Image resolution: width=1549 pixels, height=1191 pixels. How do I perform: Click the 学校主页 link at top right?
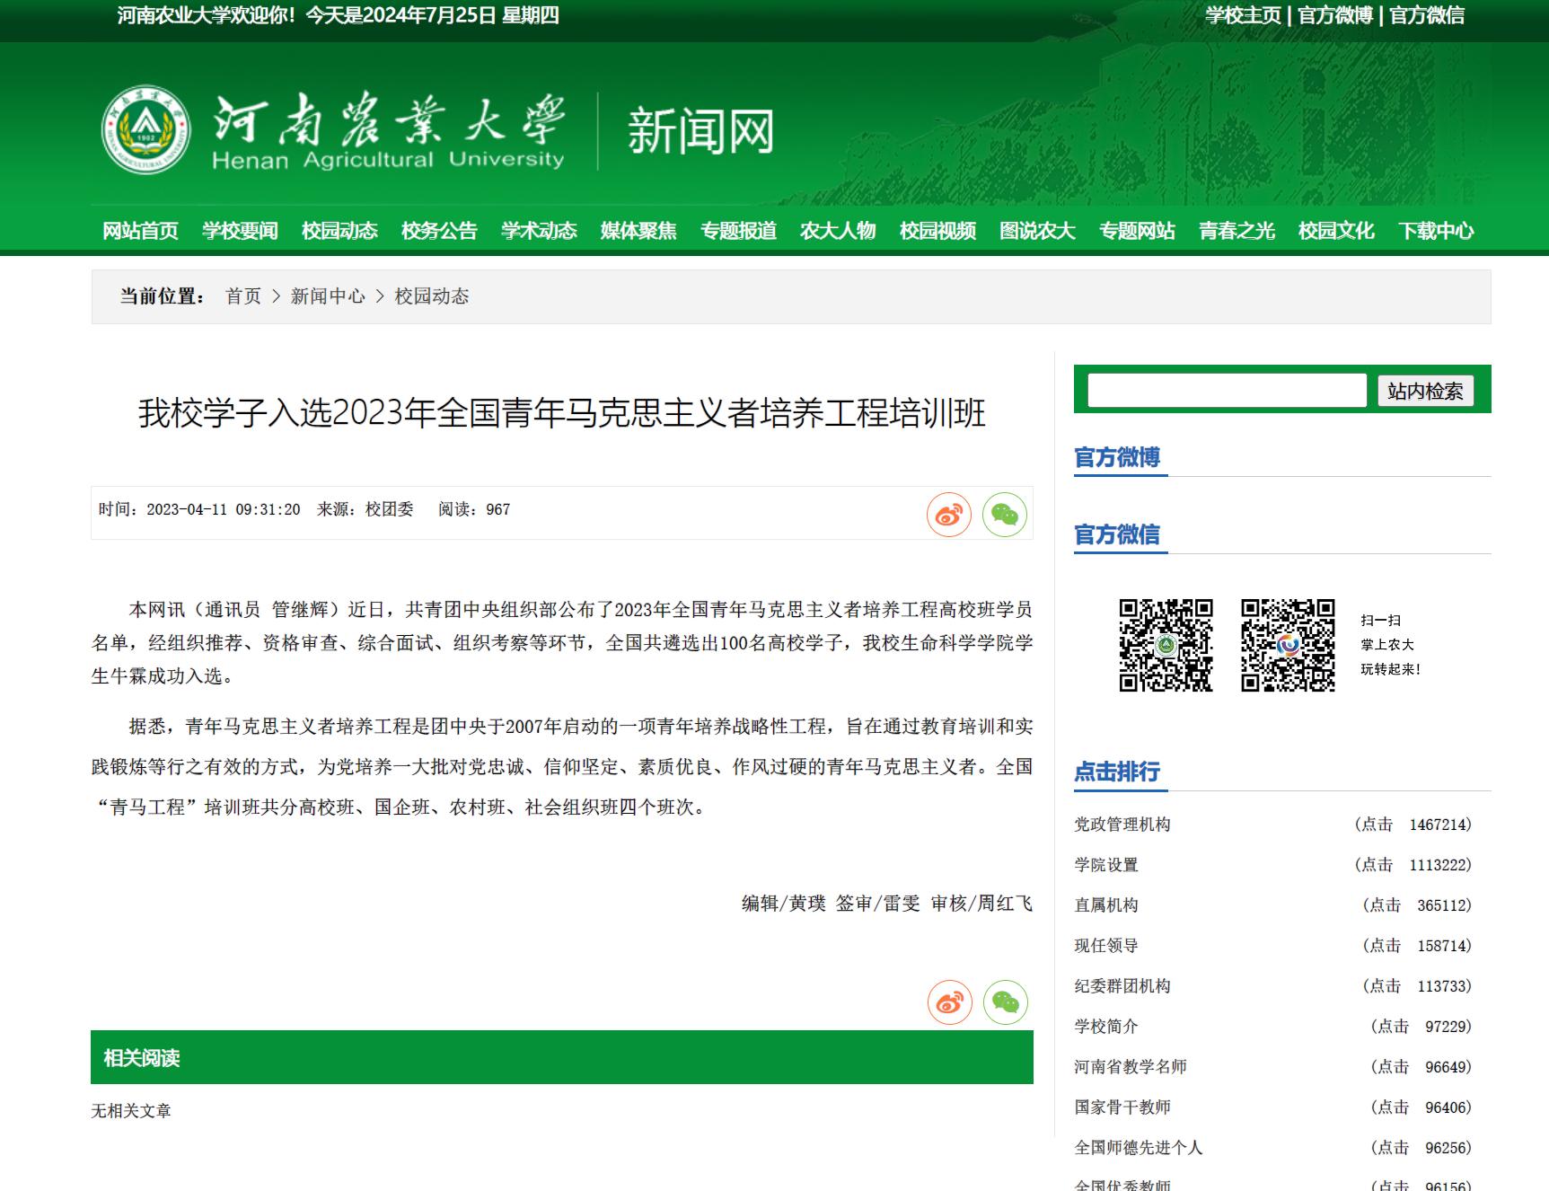pyautogui.click(x=1243, y=15)
